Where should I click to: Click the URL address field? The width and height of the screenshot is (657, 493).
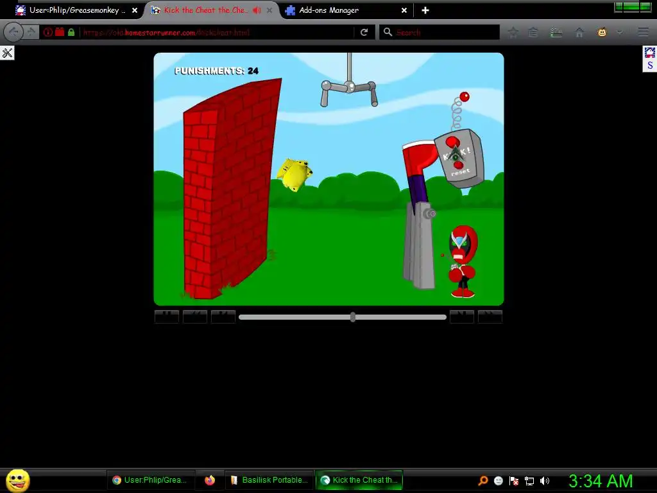coord(217,32)
